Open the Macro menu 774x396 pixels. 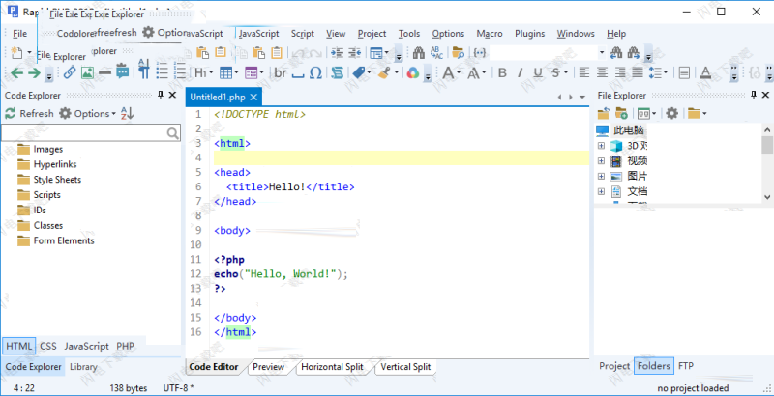point(490,34)
